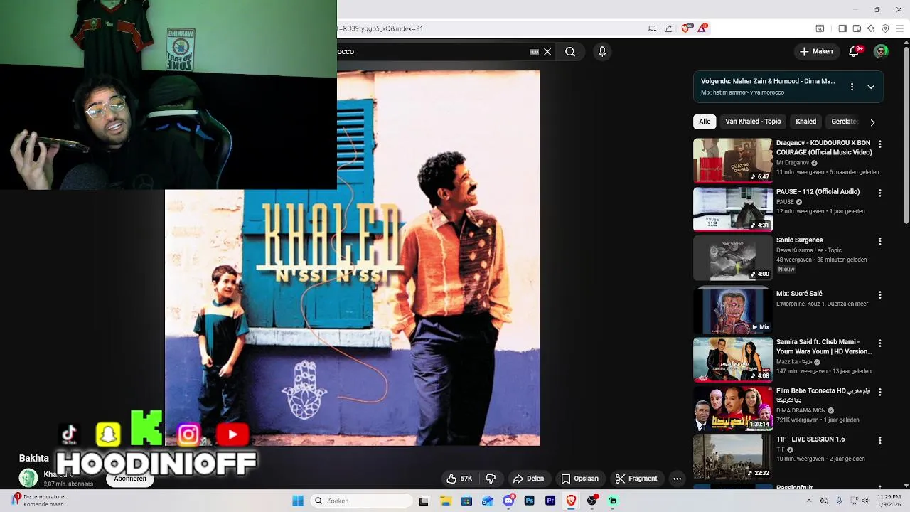Click the install app icon in address bar
This screenshot has height=512, width=910.
pos(652,28)
